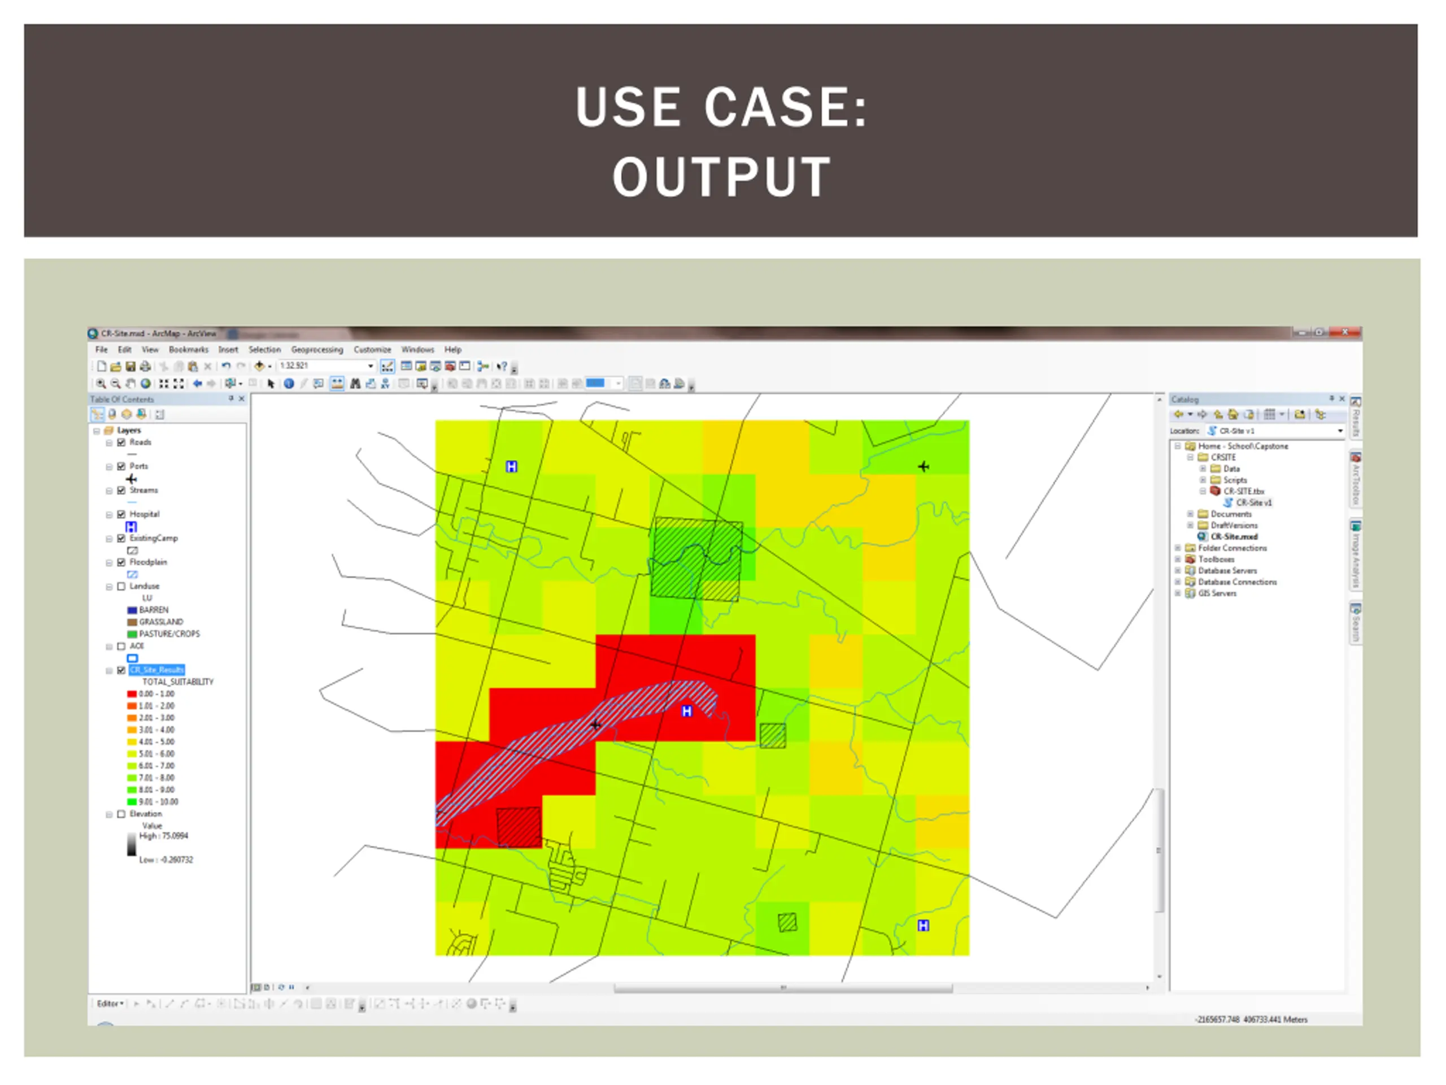The height and width of the screenshot is (1085, 1446).
Task: Expand the Toolboxes node
Action: click(1178, 559)
